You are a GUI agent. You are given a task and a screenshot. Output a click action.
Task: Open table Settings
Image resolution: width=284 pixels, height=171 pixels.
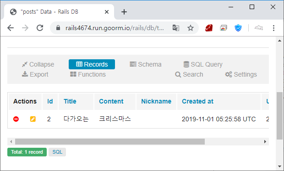click(241, 74)
